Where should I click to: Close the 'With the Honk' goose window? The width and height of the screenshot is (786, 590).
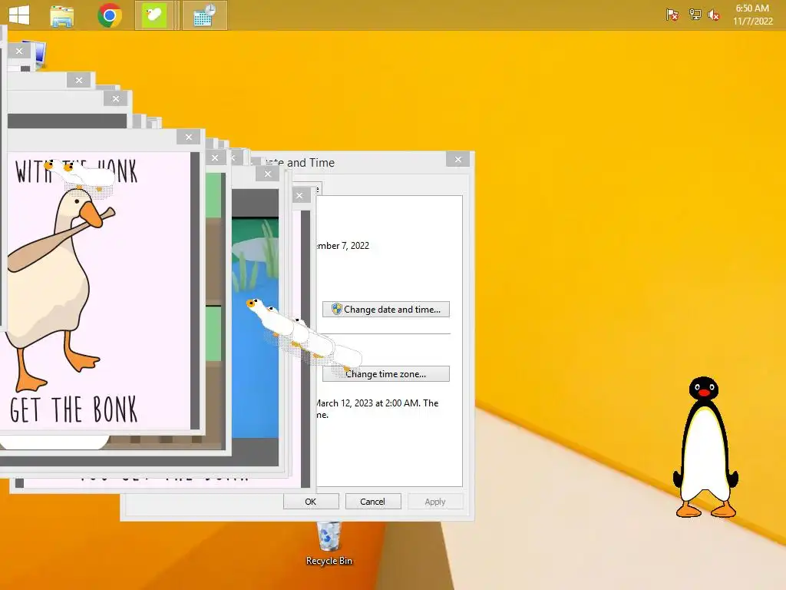point(189,137)
